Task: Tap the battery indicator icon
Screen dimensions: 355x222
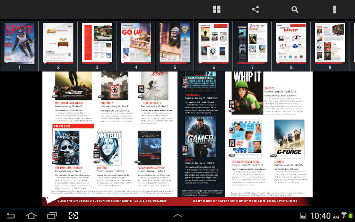Action: coord(351,215)
